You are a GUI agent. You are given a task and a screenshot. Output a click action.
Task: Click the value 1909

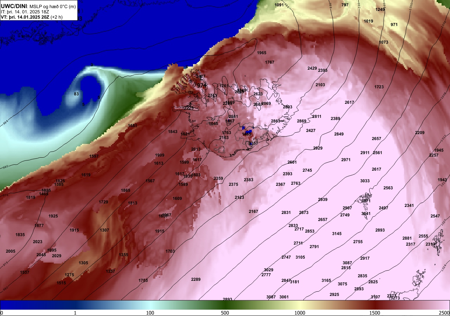click(x=160, y=155)
